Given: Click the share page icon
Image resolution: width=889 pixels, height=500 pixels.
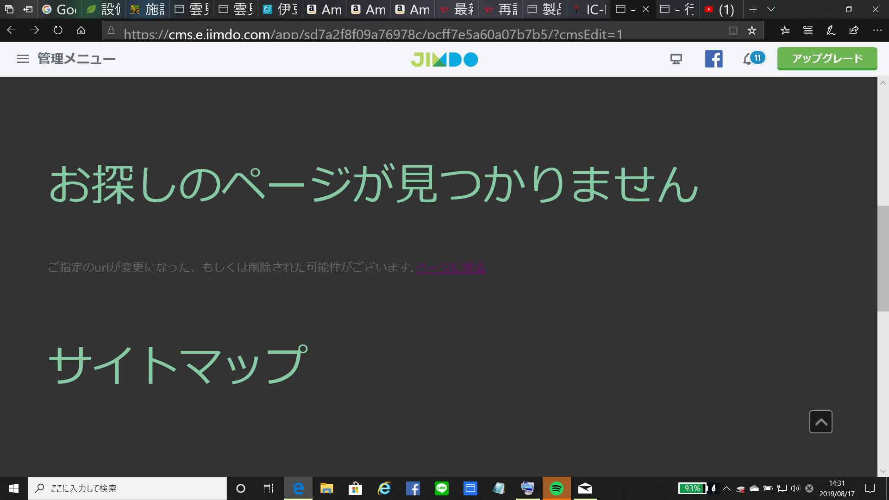Looking at the screenshot, I should click(854, 31).
